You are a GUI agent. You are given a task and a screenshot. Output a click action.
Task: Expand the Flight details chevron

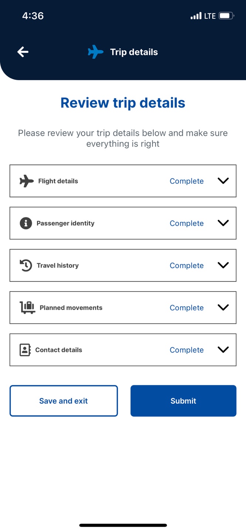pyautogui.click(x=223, y=181)
